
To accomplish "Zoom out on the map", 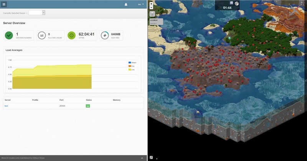I will [x=151, y=7].
